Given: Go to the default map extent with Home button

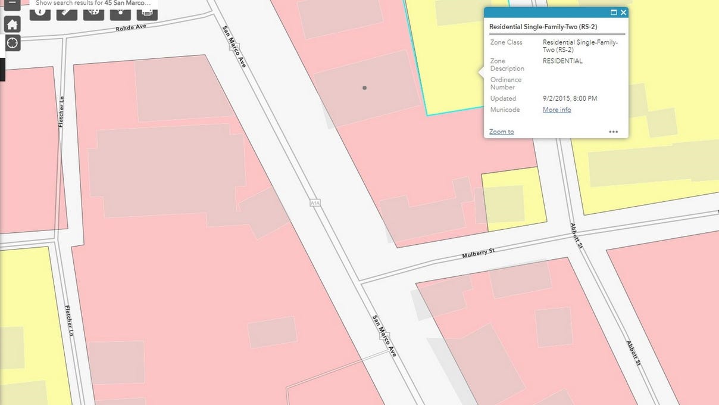Looking at the screenshot, I should pyautogui.click(x=12, y=24).
